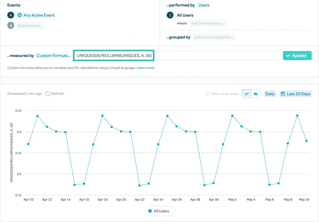
Task: Open the Daily interval dropdown
Action: (x=270, y=94)
